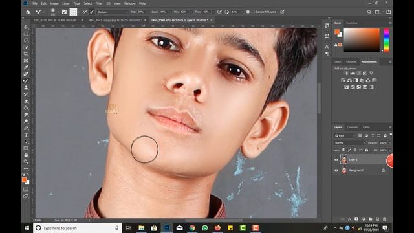Viewport: 414px width, 233px height.
Task: Delete layer with trash icon
Action: pos(384,219)
